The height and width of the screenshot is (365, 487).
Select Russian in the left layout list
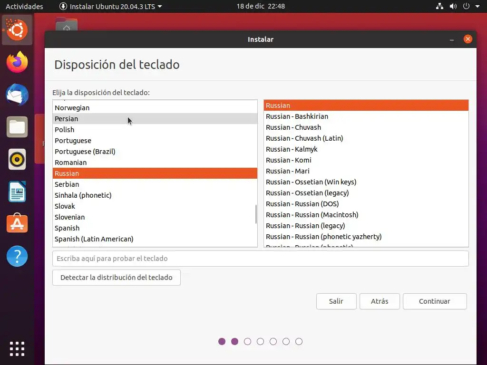[x=155, y=173]
